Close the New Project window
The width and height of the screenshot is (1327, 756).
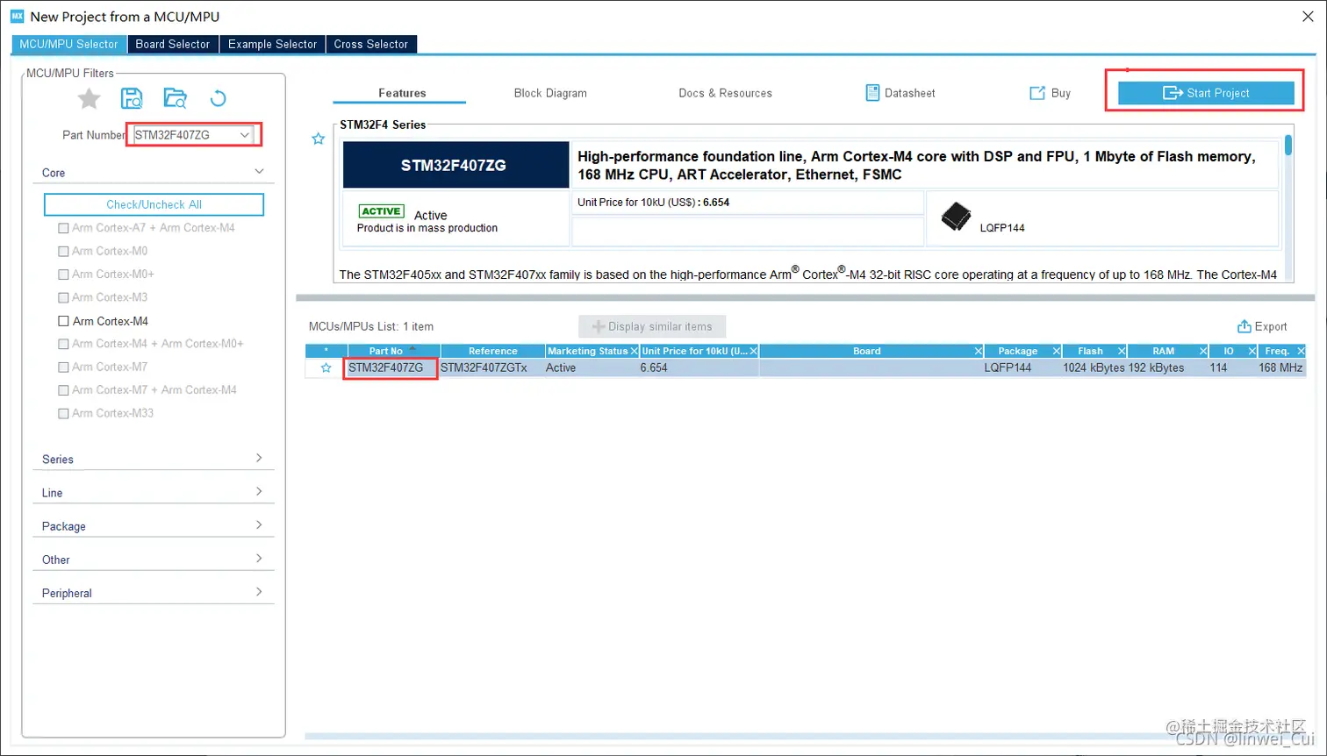[x=1307, y=16]
